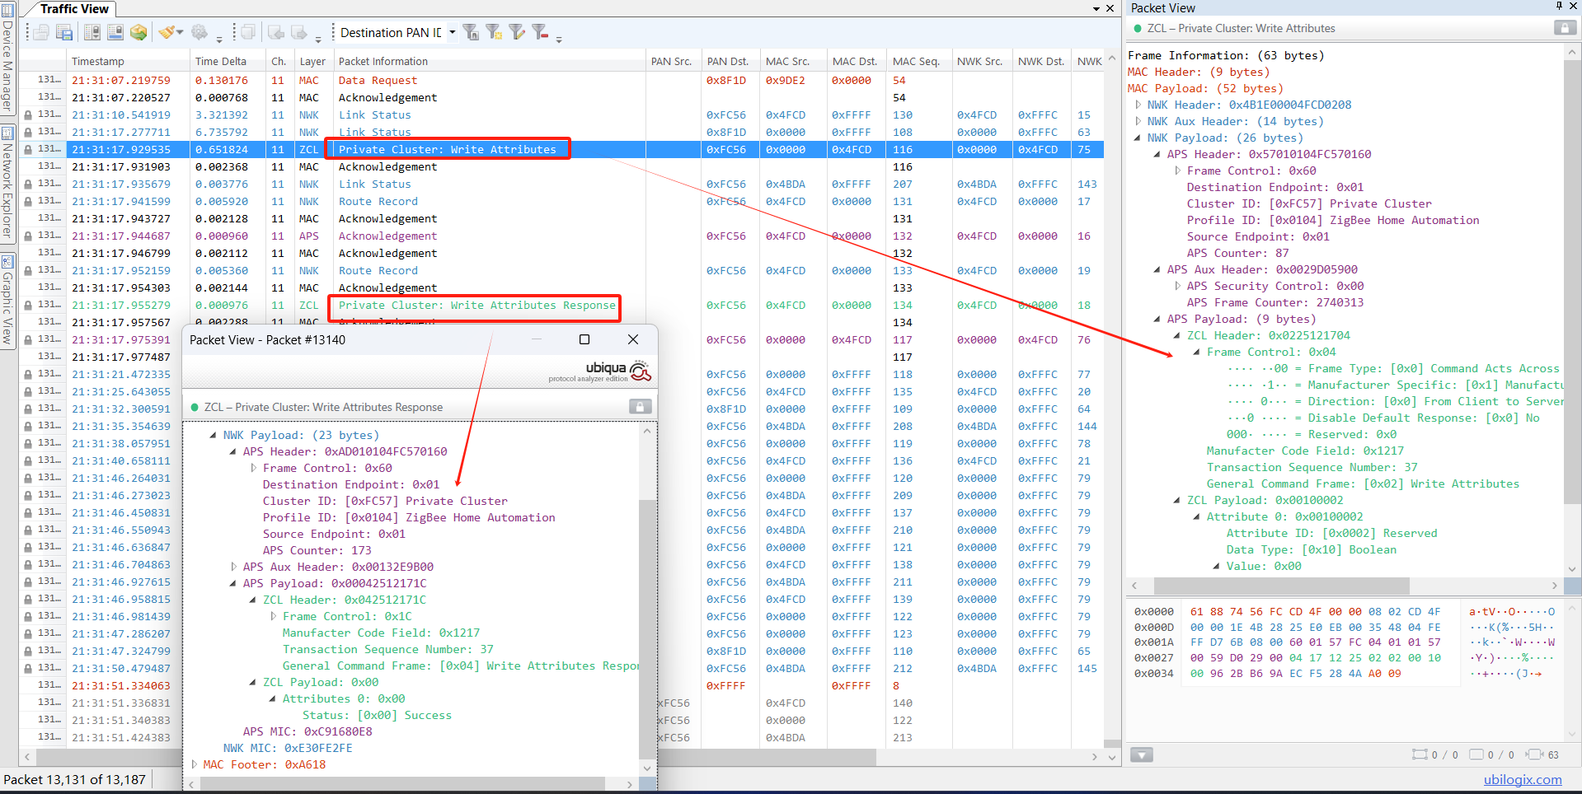1582x794 pixels.
Task: Click Status Success line in packet window
Action: click(x=377, y=715)
